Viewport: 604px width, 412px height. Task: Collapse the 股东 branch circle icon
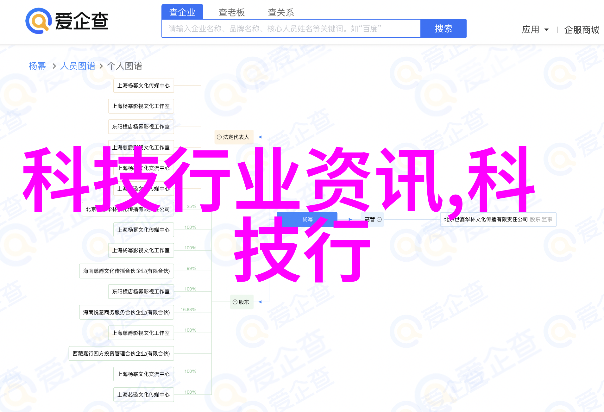tap(235, 302)
